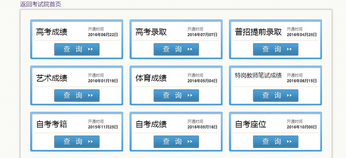Viewport: 346px width, 158px height.
Task: Select the 普招提前录取 card title
Action: 258,32
